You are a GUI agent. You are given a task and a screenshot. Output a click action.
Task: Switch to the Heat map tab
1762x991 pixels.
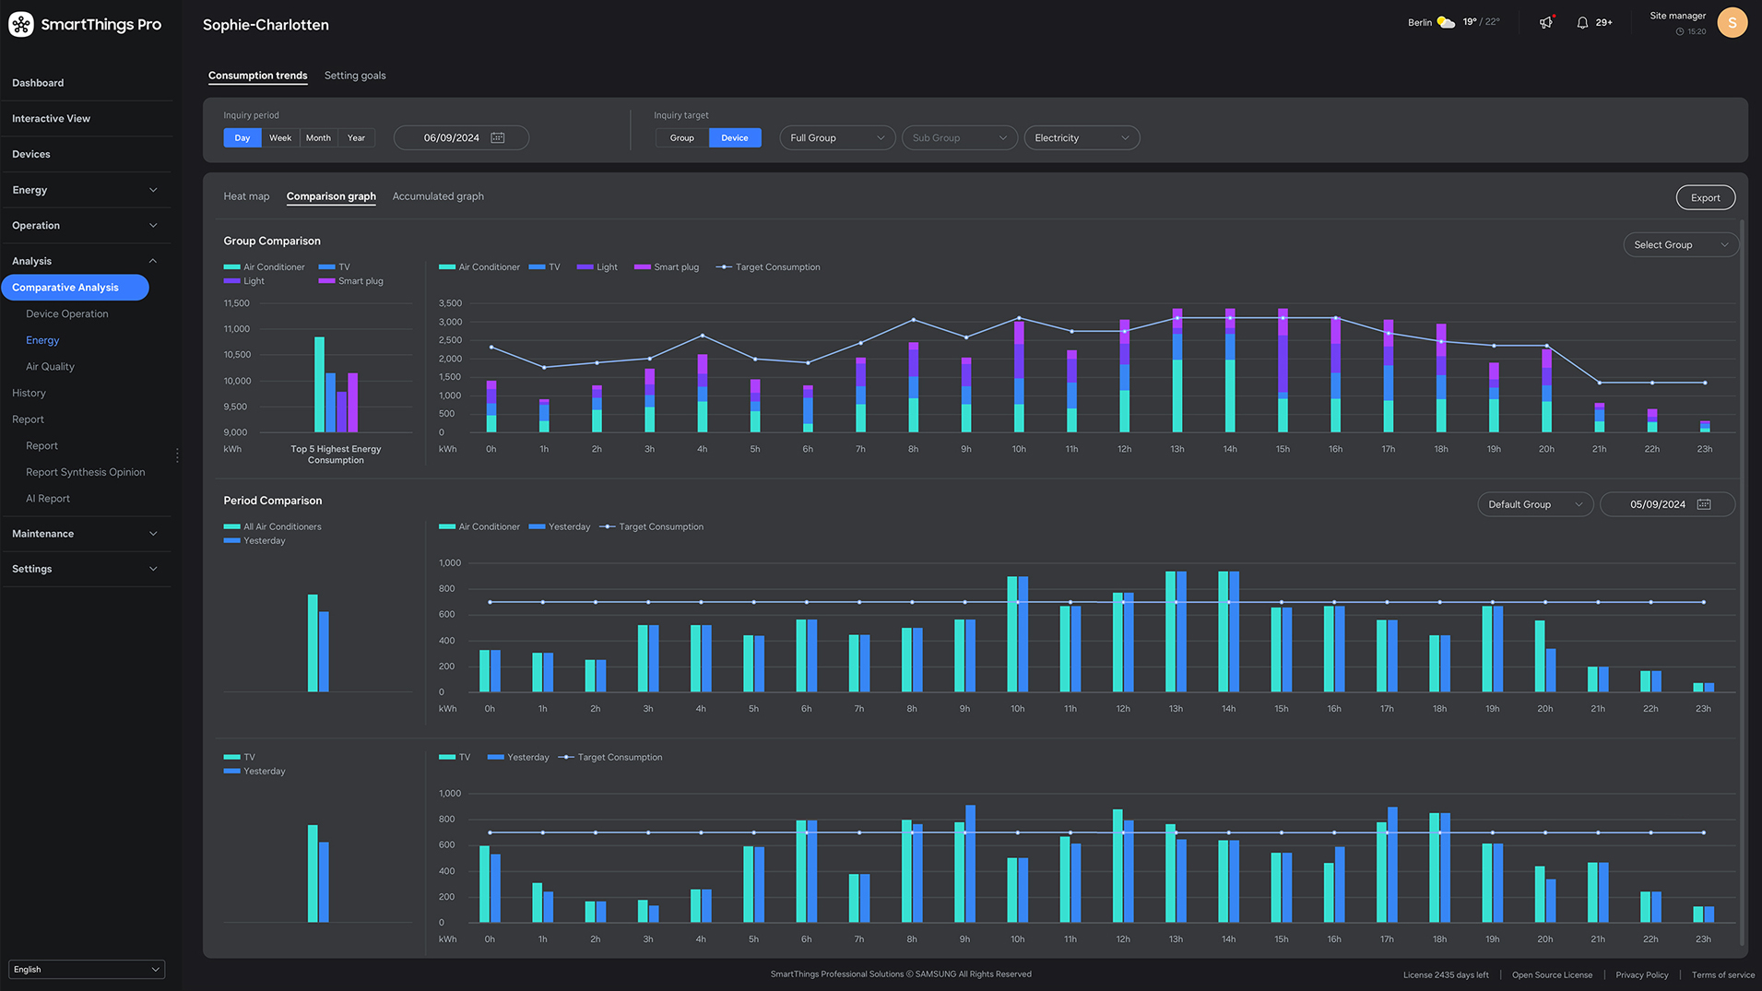(x=246, y=196)
